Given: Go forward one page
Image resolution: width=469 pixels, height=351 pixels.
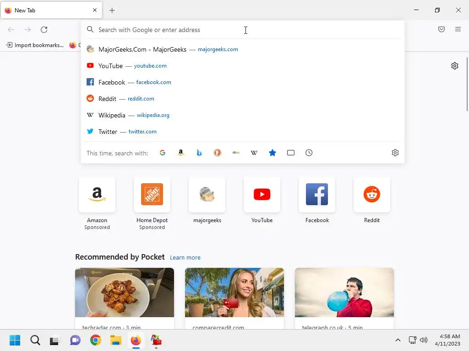Looking at the screenshot, I should pyautogui.click(x=27, y=30).
